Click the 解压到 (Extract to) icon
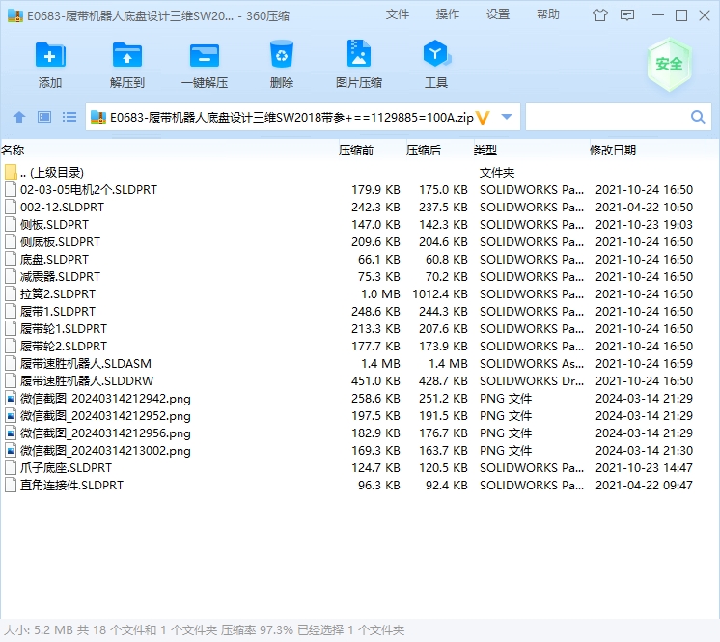This screenshot has width=720, height=642. tap(127, 55)
